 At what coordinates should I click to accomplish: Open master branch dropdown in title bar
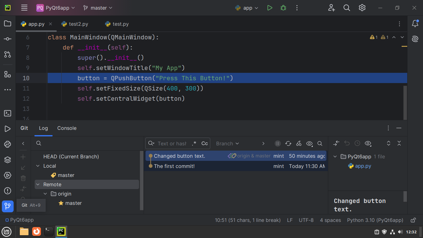click(98, 8)
